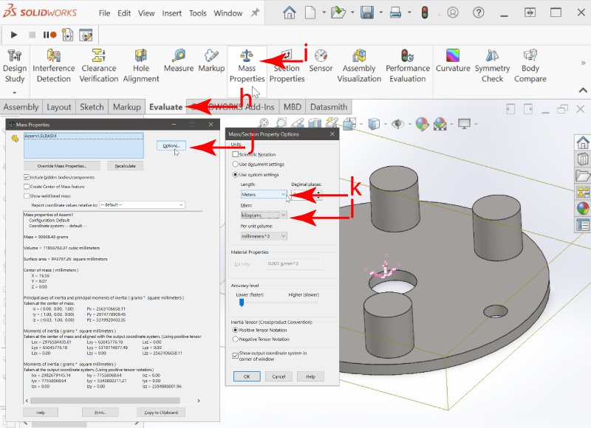Switch to the Datasmith tab

(329, 107)
